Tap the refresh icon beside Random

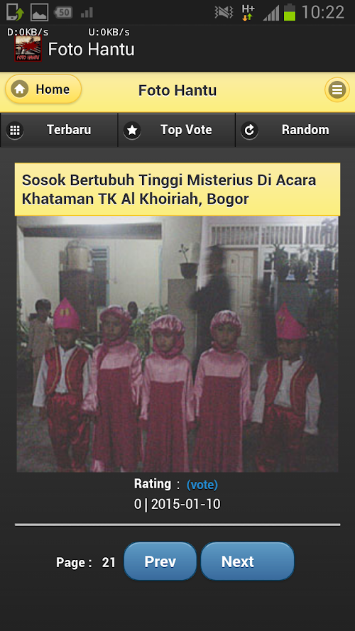249,131
